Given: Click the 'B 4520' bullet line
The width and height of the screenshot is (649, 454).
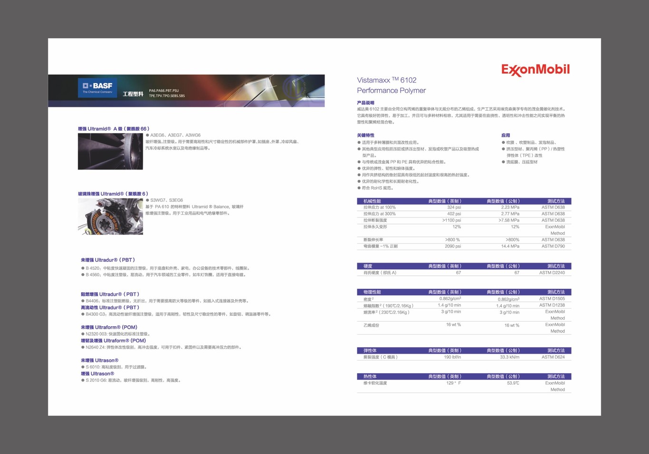Looking at the screenshot, I should 165,268.
